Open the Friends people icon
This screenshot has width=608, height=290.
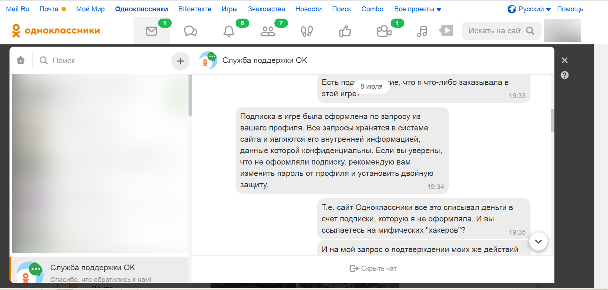pos(268,31)
